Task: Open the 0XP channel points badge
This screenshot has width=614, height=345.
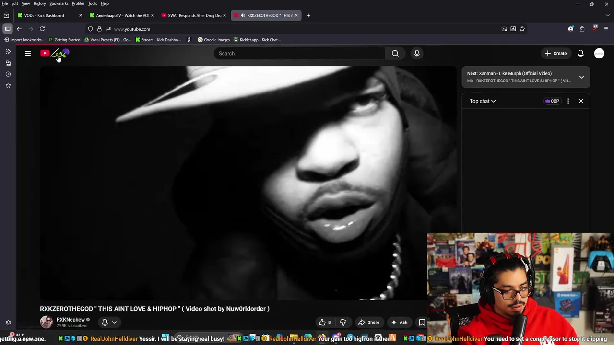Action: coord(552,101)
